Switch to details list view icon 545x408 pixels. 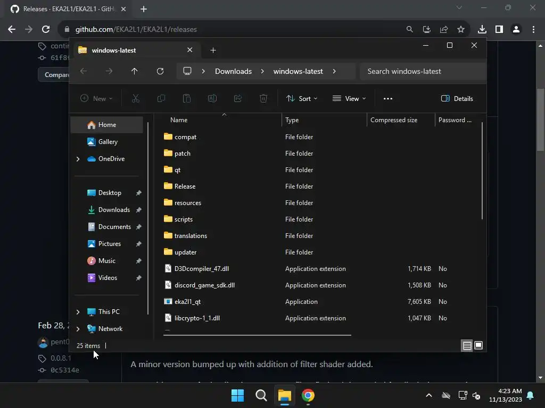pos(467,345)
